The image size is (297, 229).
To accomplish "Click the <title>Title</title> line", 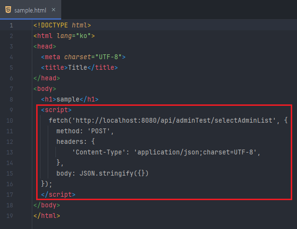I will point(80,67).
